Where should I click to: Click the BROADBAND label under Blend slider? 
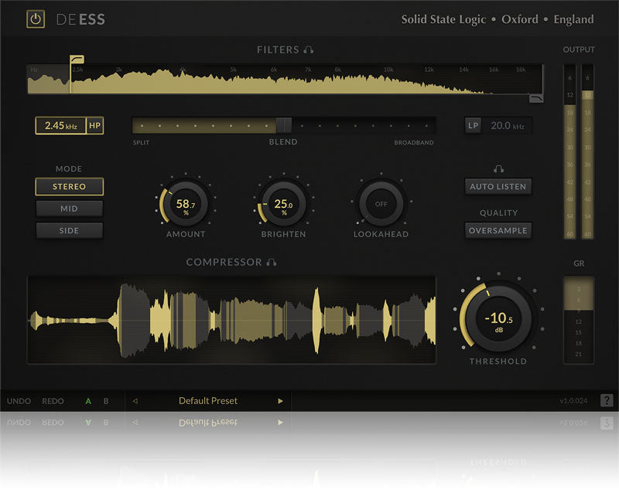click(414, 142)
